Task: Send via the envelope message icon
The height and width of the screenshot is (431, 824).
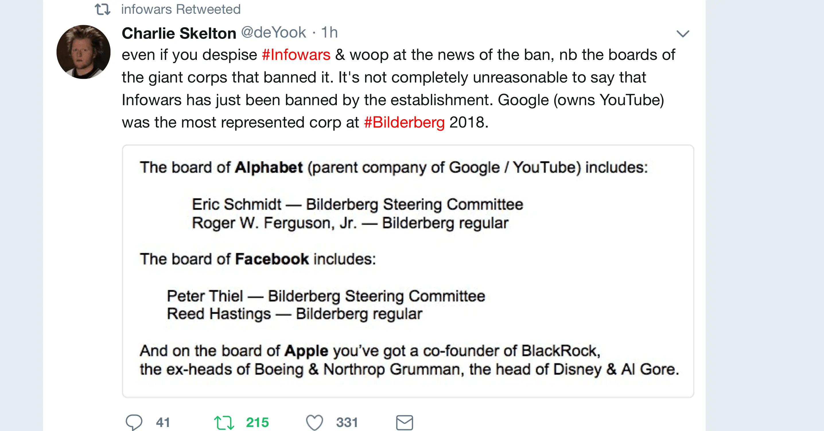Action: point(404,422)
